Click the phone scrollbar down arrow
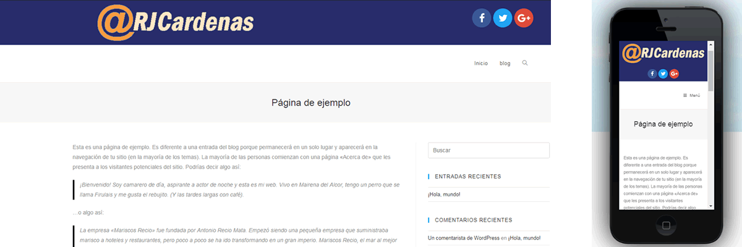Screen dimensions: 742x247 click(x=710, y=206)
